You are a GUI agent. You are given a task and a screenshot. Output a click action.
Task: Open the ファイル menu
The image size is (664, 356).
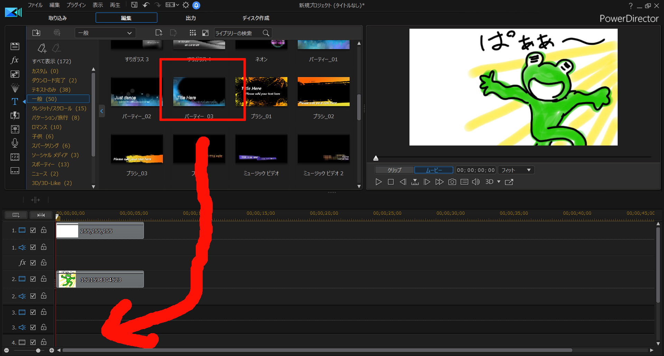click(35, 5)
